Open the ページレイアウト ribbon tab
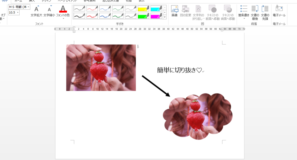 (67, 1)
